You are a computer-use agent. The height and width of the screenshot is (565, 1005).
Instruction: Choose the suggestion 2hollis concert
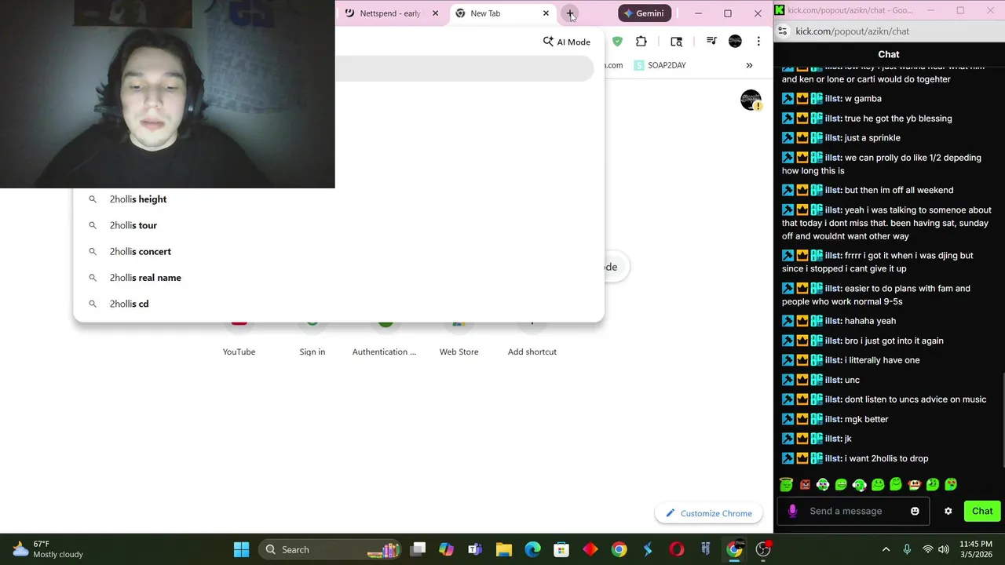(338, 251)
